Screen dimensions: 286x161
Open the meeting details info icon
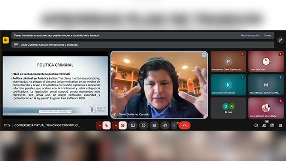tap(256, 125)
